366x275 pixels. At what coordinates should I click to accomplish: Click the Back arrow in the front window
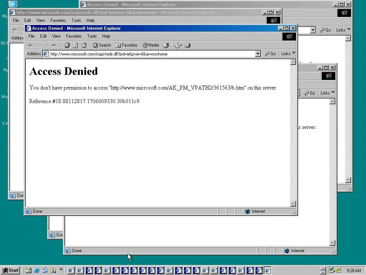click(35, 45)
